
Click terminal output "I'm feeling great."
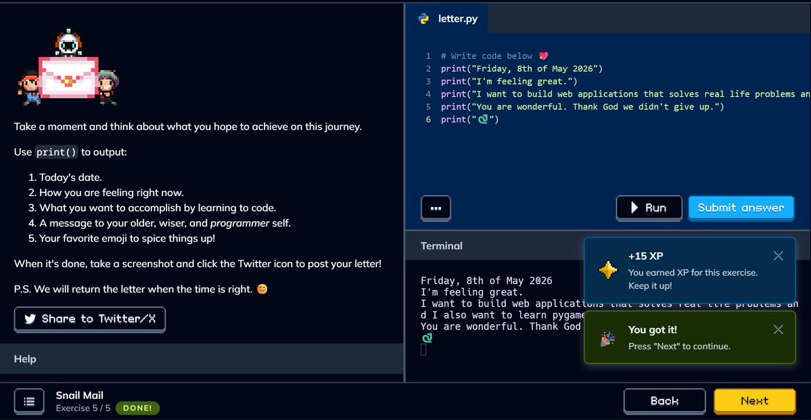tap(472, 292)
